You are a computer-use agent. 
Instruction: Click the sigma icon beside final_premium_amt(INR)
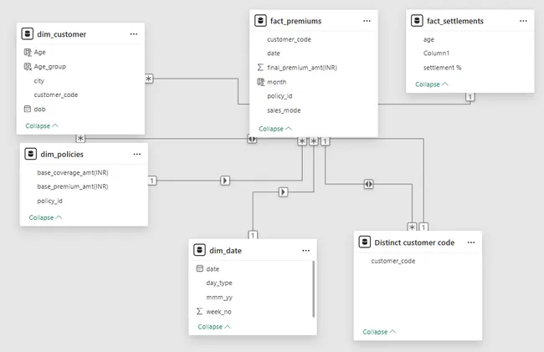260,67
